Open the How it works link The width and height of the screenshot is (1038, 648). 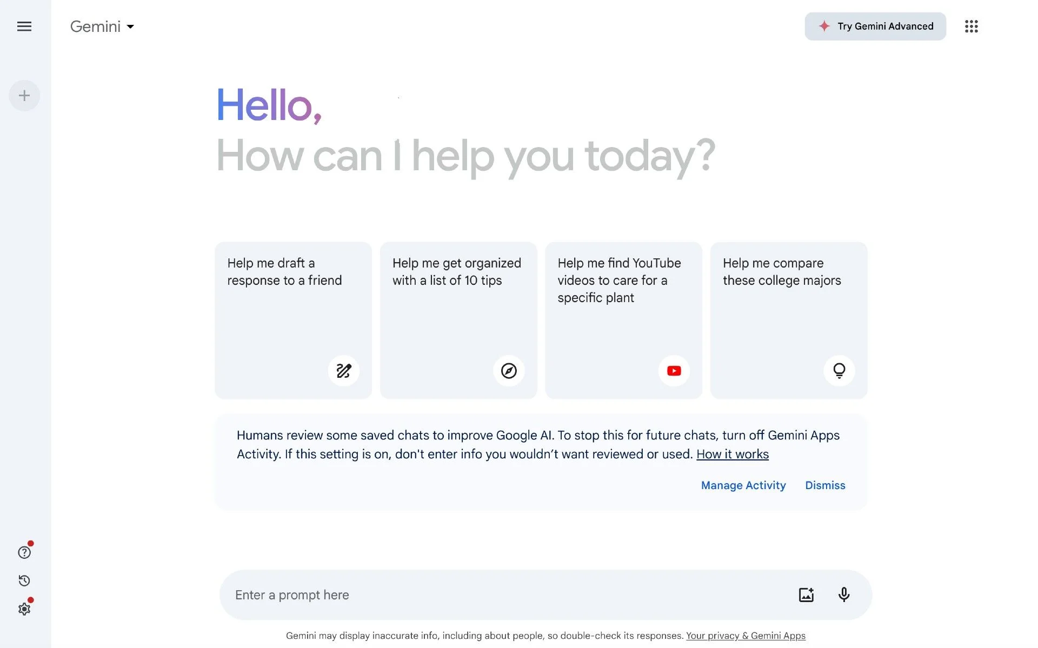coord(733,455)
